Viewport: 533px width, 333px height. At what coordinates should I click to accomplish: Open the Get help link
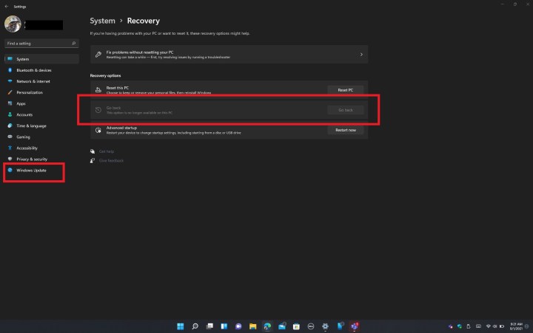[107, 151]
